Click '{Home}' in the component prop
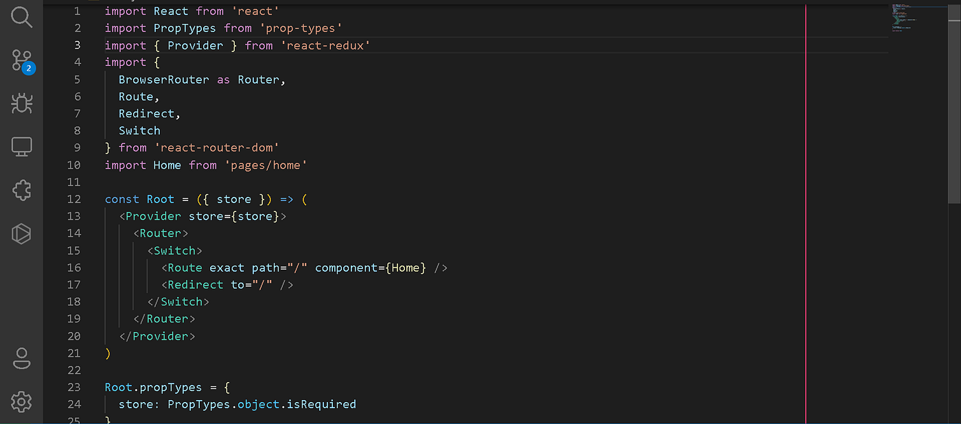Screen dimensions: 961x424 [406, 268]
